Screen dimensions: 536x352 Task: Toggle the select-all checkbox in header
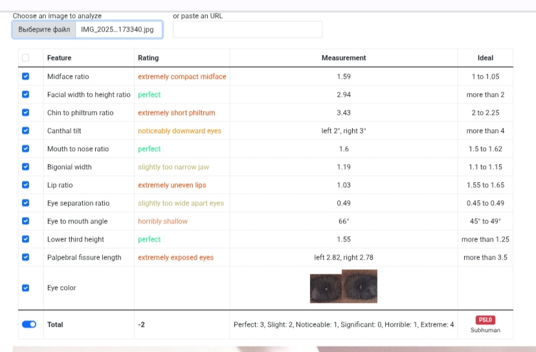(26, 58)
